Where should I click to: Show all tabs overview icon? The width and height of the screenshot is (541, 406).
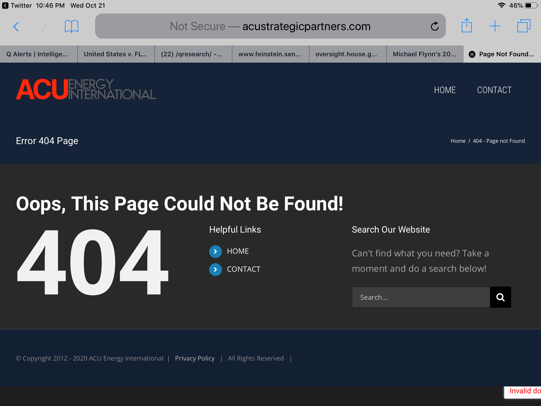click(524, 26)
